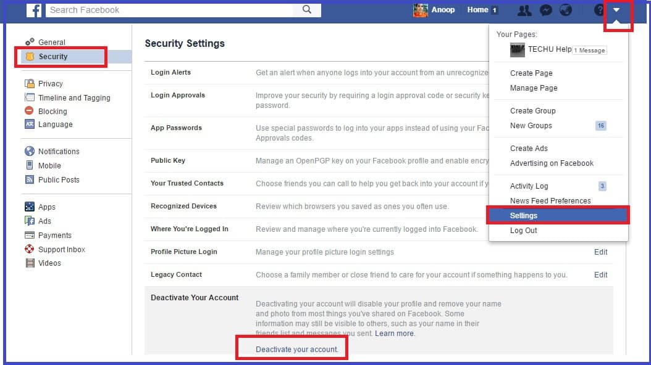Viewport: 651px width, 365px height.
Task: Click Edit next to Legacy Contact
Action: tap(600, 275)
